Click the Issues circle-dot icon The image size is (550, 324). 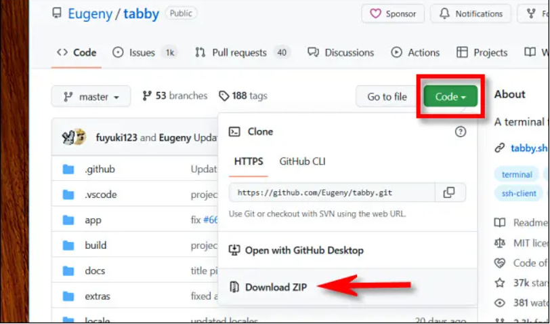(118, 53)
